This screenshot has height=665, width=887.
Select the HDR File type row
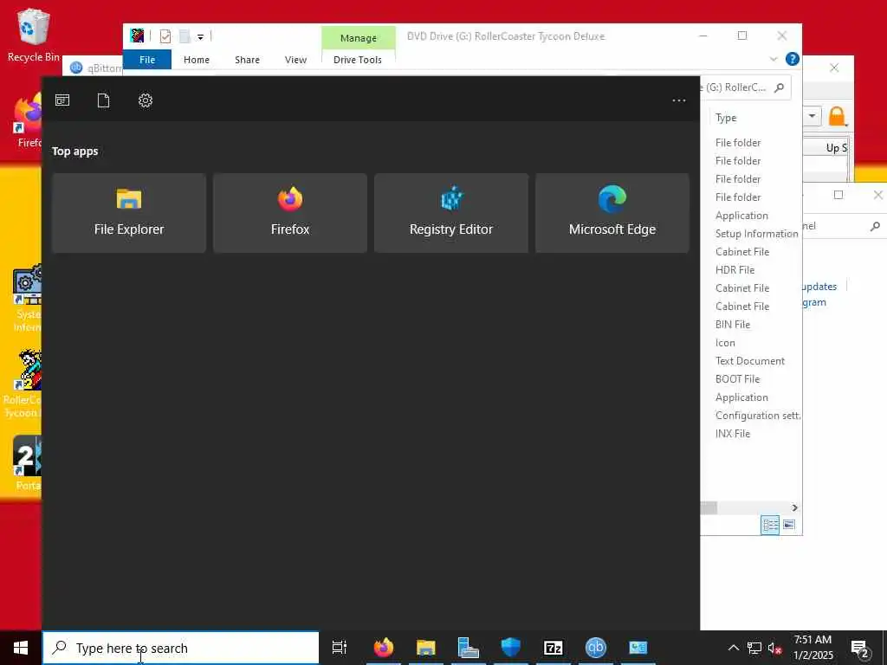pyautogui.click(x=735, y=270)
